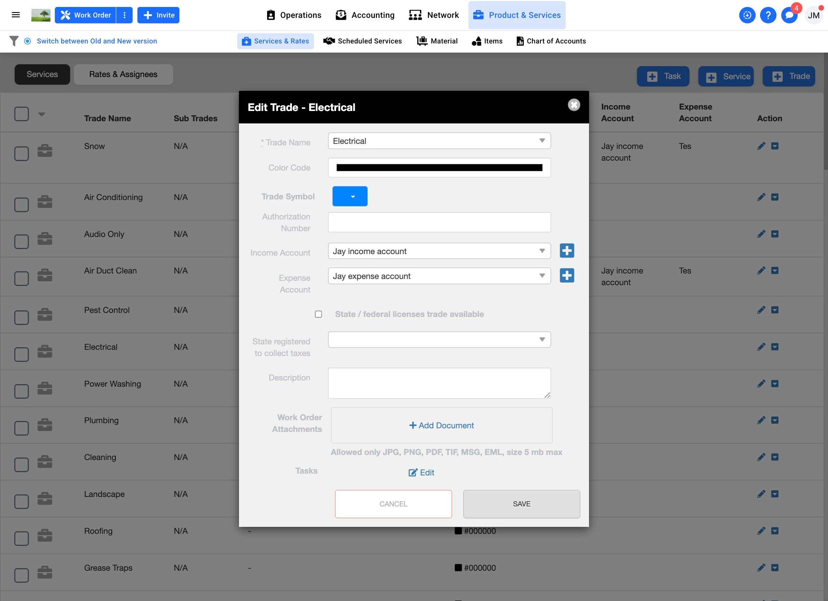Toggle the old/new version radio button
Image resolution: width=828 pixels, height=601 pixels.
click(x=27, y=41)
